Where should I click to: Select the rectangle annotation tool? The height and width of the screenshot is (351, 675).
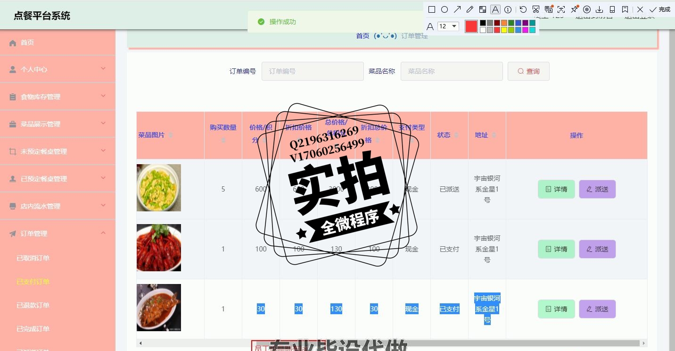(432, 9)
